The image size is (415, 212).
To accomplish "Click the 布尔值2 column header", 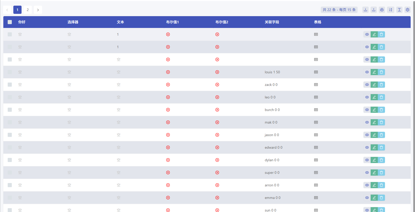I will tap(222, 22).
